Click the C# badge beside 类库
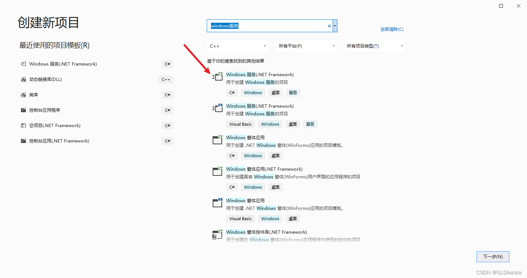Screen dimensions: 527x278 pyautogui.click(x=168, y=95)
